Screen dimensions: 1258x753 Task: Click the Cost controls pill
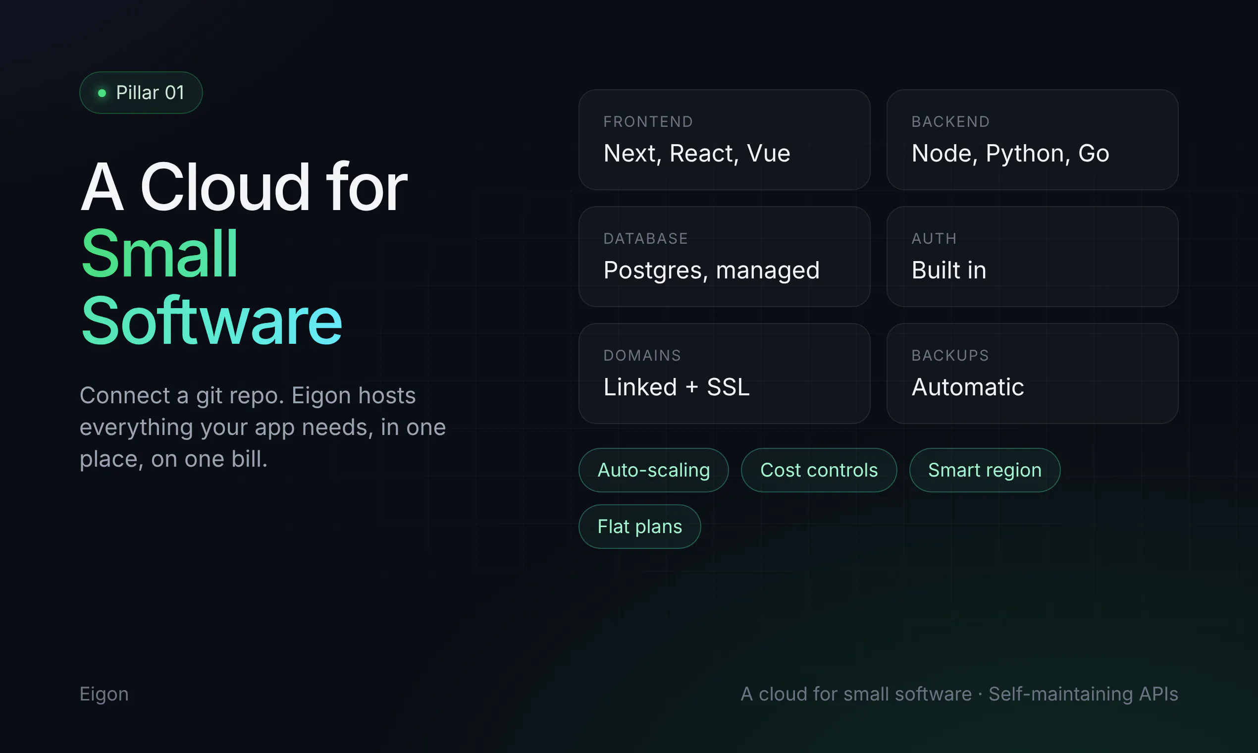[819, 470]
